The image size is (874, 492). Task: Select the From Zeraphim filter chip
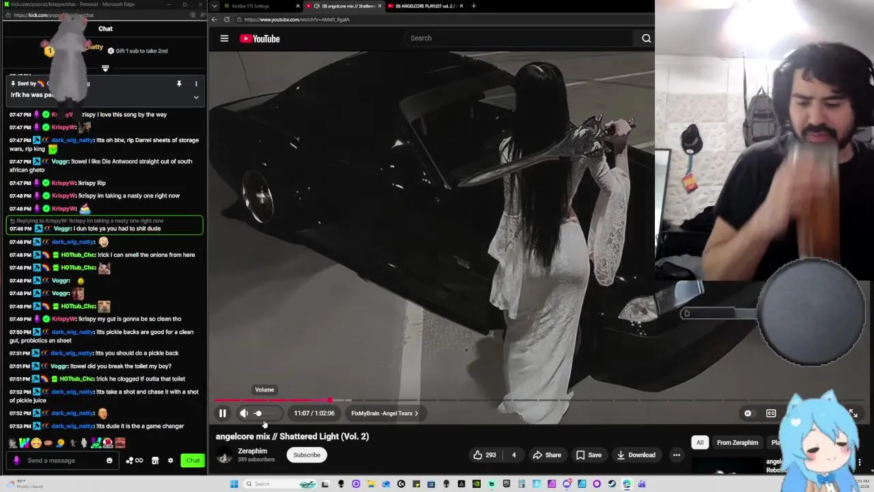[737, 443]
